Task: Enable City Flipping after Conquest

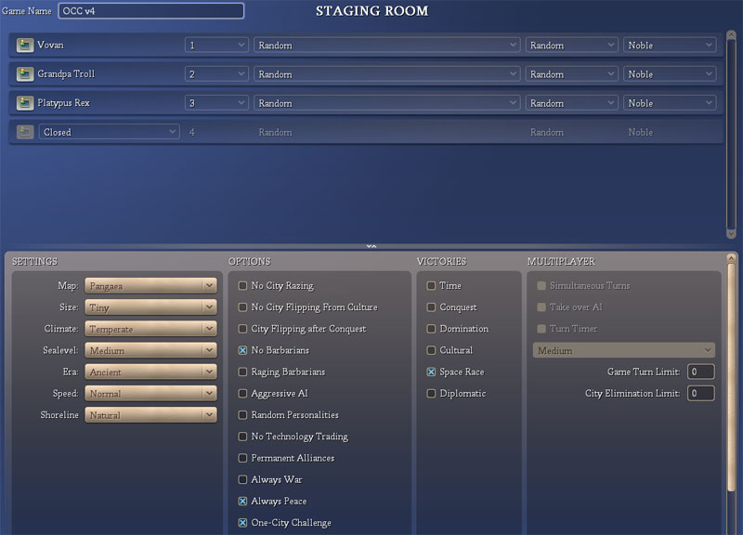Action: coord(242,329)
